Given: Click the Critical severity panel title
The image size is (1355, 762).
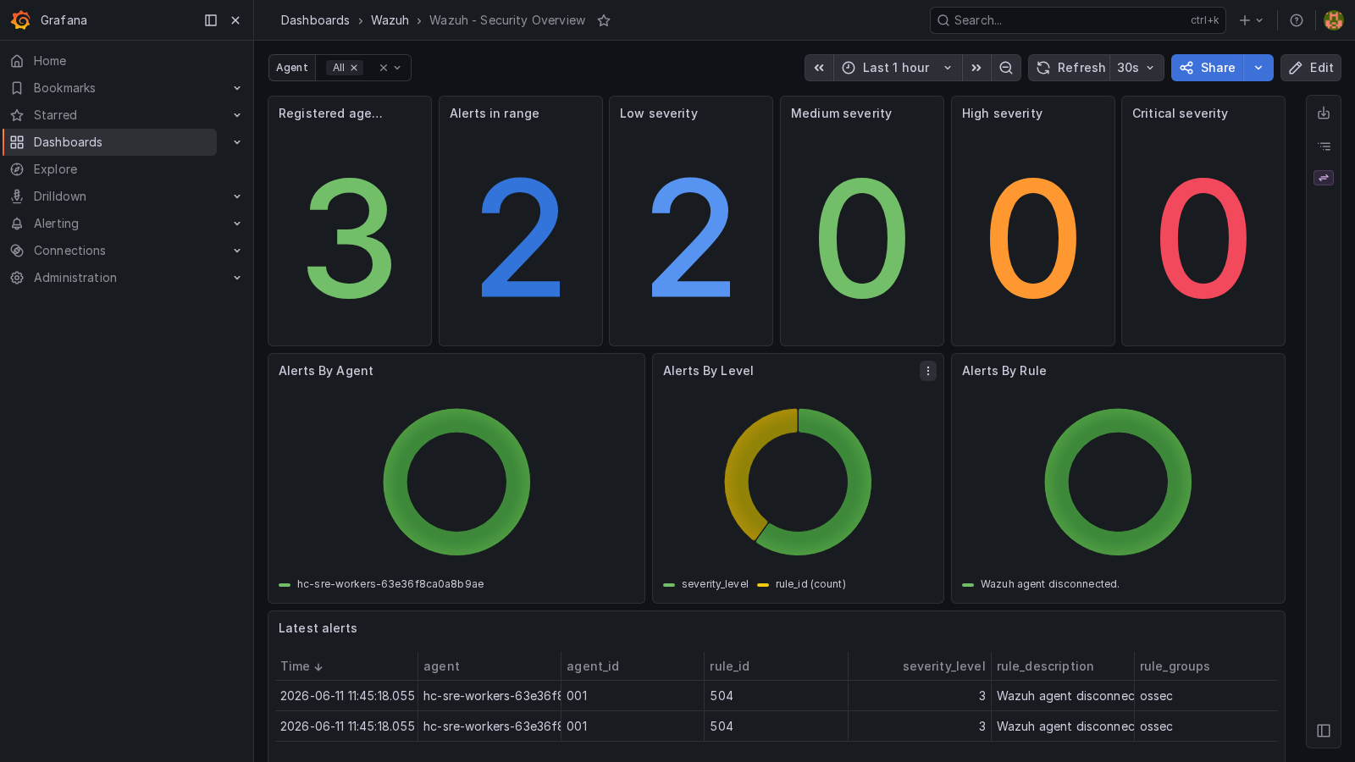Looking at the screenshot, I should (1180, 113).
